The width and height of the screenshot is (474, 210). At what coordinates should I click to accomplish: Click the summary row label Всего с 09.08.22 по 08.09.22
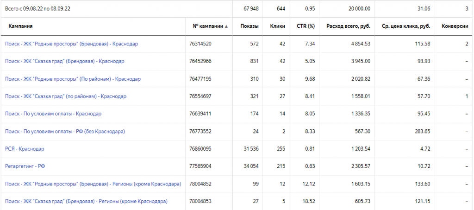[38, 8]
